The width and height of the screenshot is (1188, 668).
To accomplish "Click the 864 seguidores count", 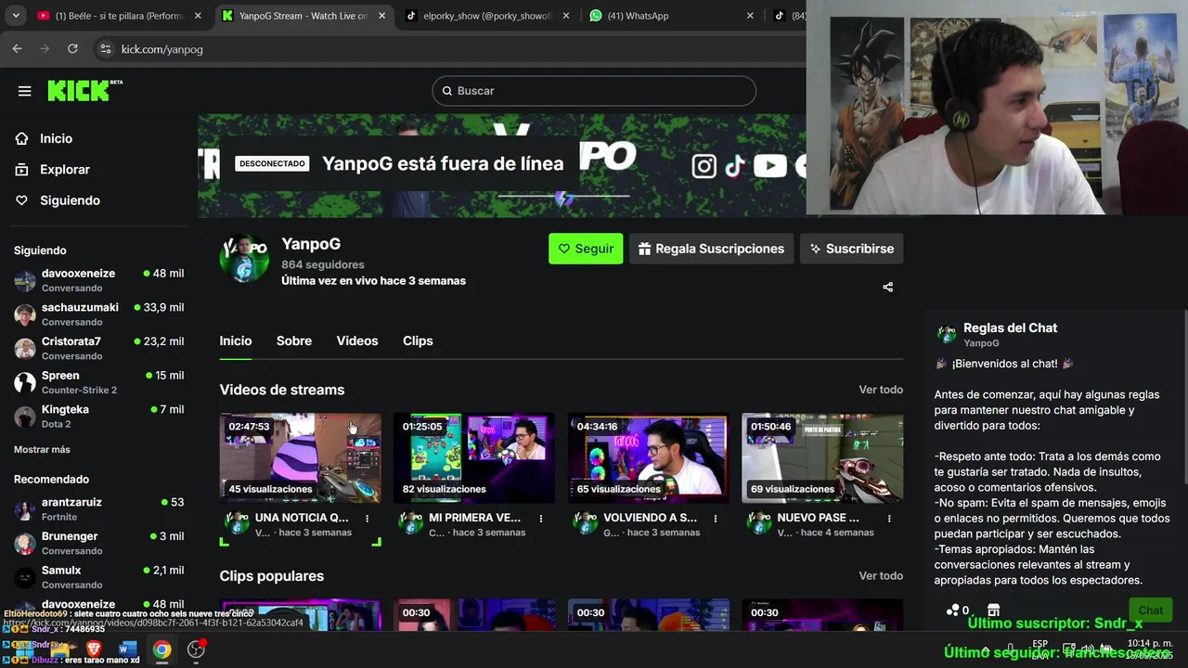I will pyautogui.click(x=323, y=264).
